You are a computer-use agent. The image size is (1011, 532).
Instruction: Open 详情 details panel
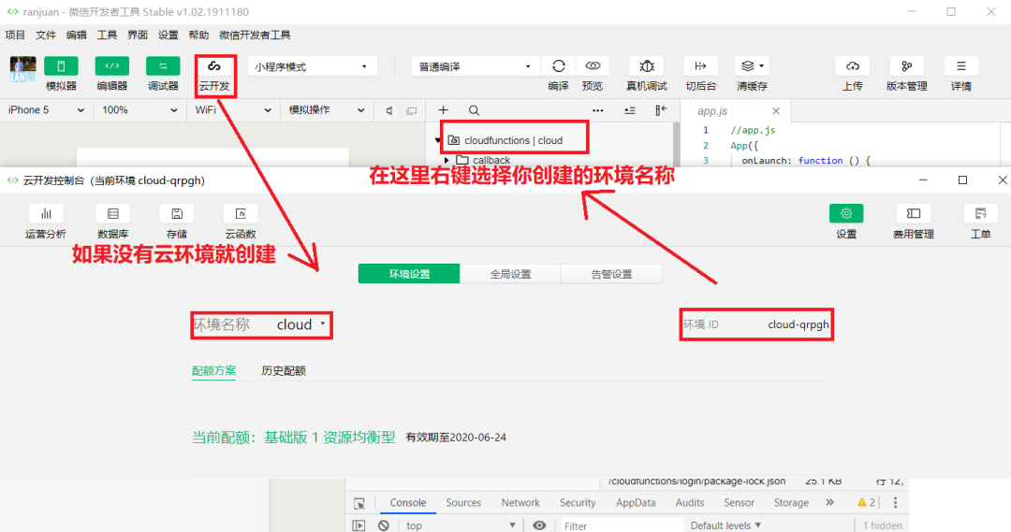tap(960, 66)
